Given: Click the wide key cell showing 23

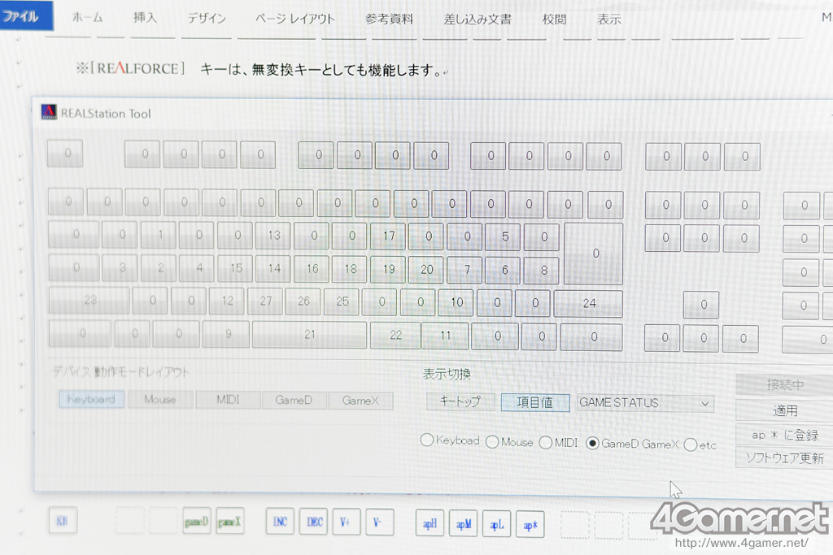Looking at the screenshot, I should pyautogui.click(x=89, y=301).
